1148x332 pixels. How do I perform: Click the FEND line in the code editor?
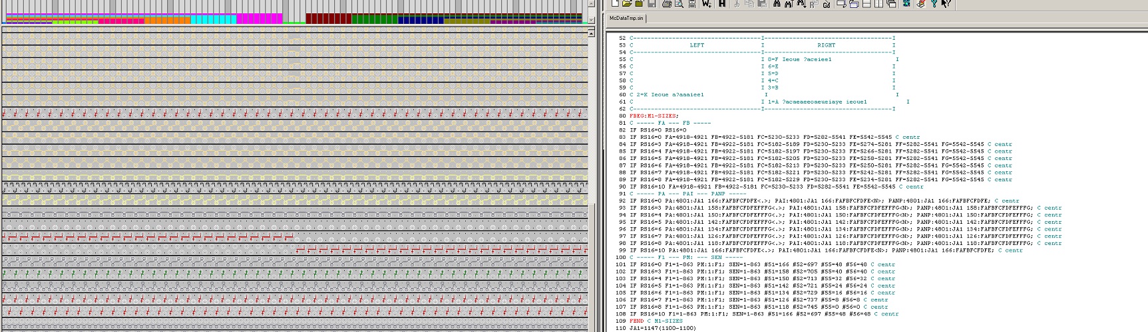tap(637, 321)
